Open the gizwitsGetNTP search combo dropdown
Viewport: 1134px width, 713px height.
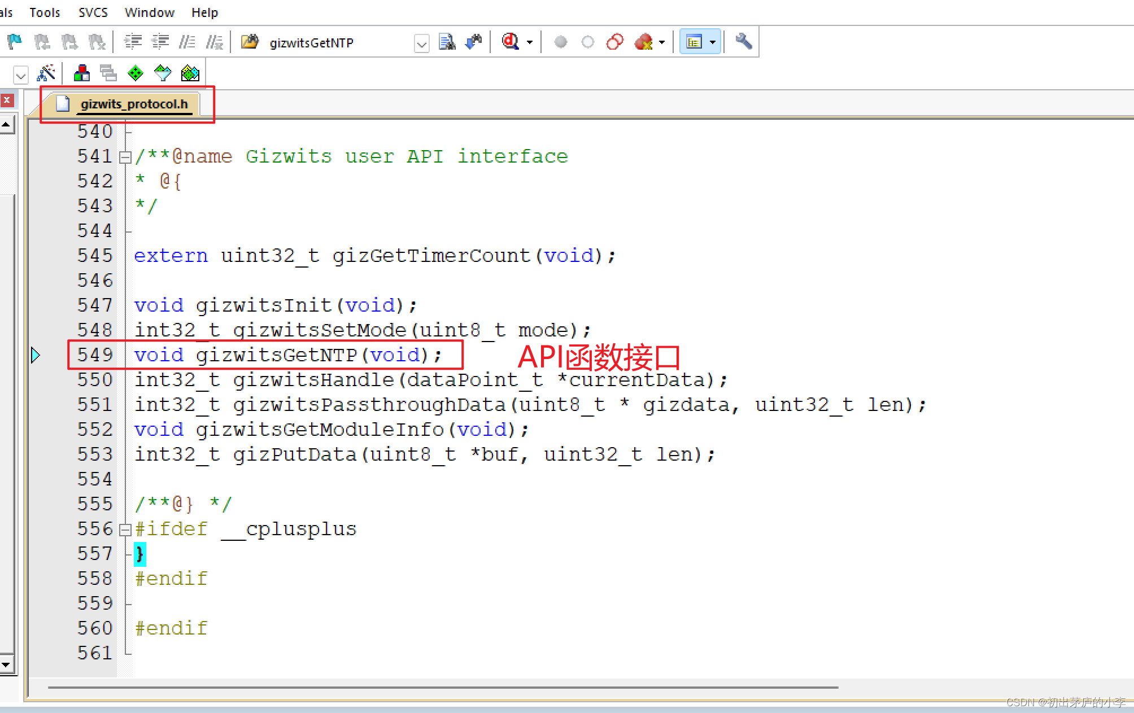click(421, 43)
